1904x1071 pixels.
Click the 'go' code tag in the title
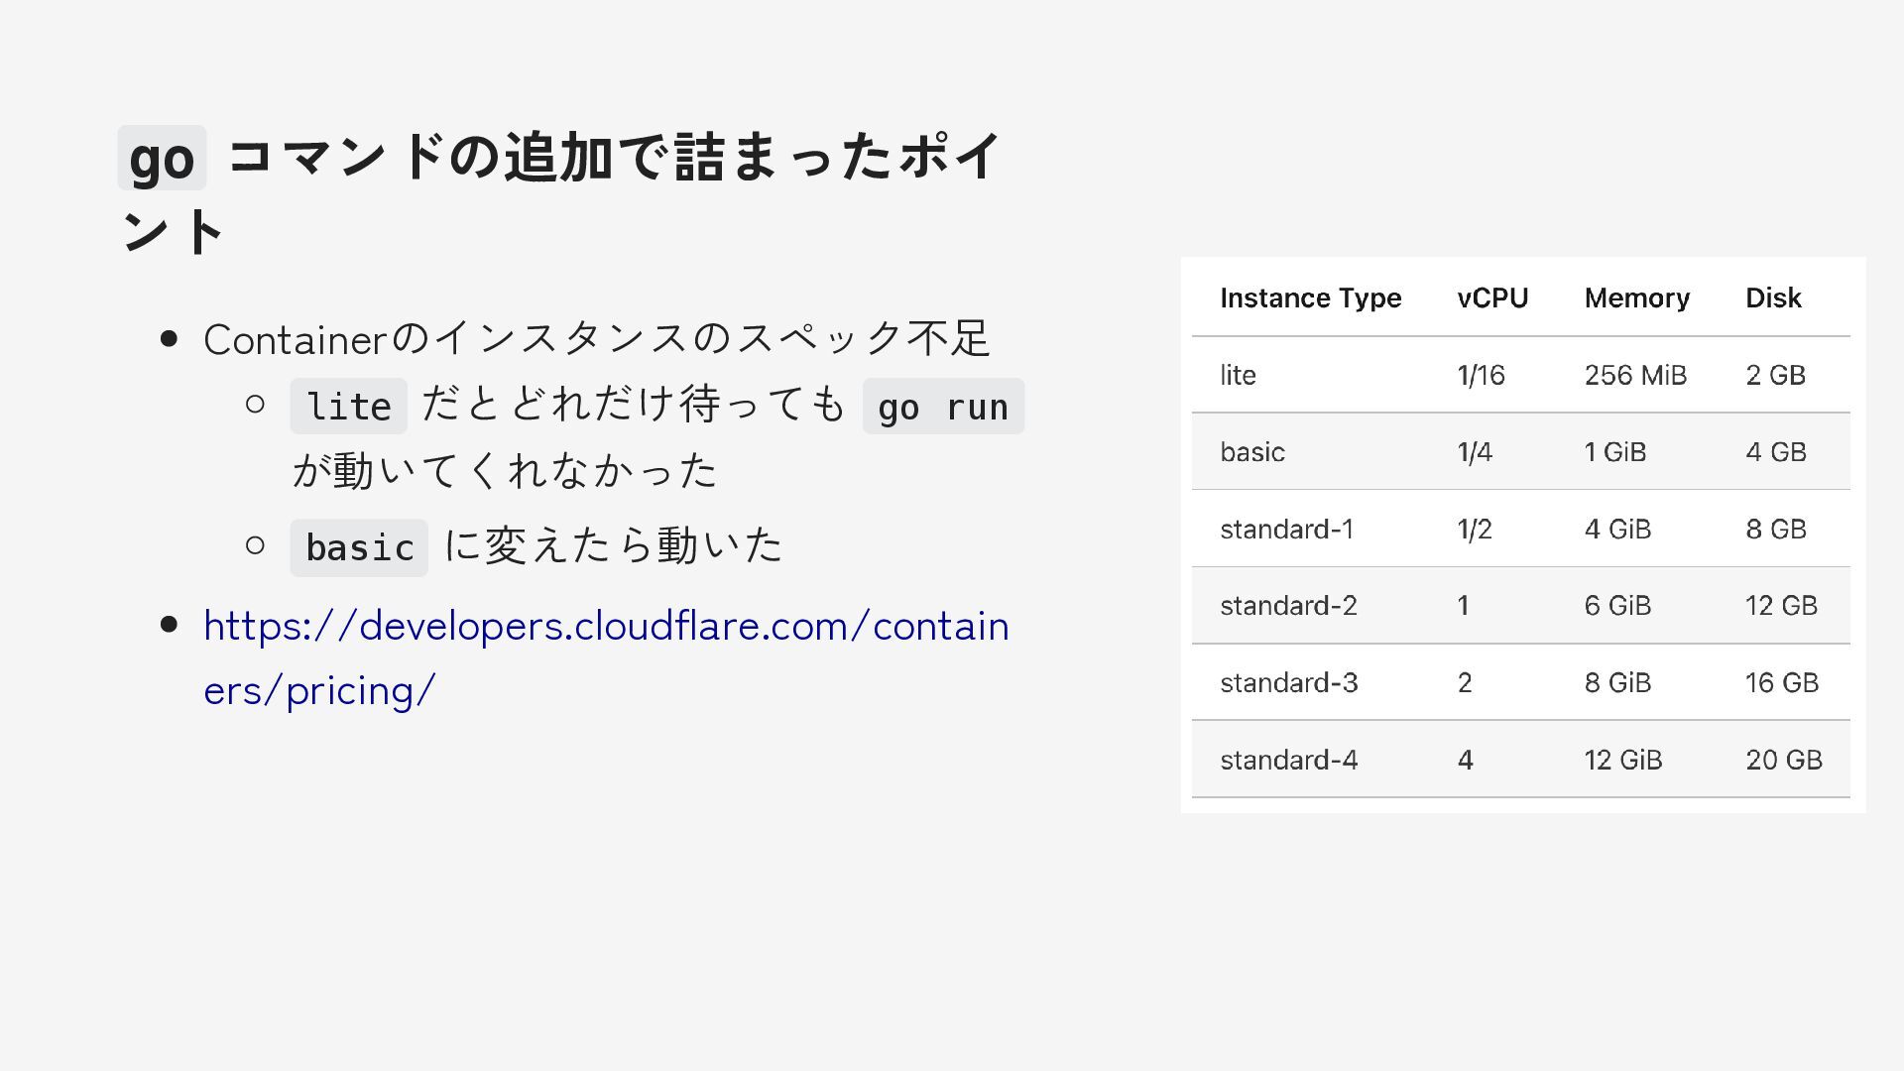point(162,159)
